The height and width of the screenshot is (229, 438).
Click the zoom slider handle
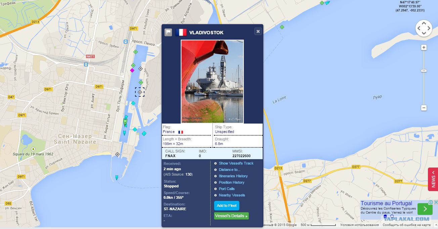click(424, 71)
